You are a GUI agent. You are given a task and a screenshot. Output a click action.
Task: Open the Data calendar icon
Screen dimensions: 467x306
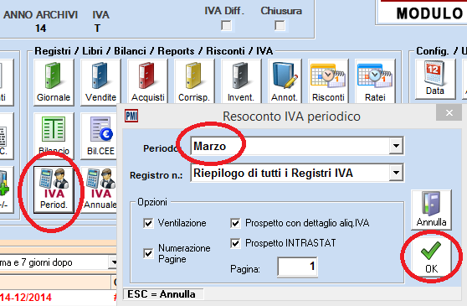pyautogui.click(x=435, y=79)
